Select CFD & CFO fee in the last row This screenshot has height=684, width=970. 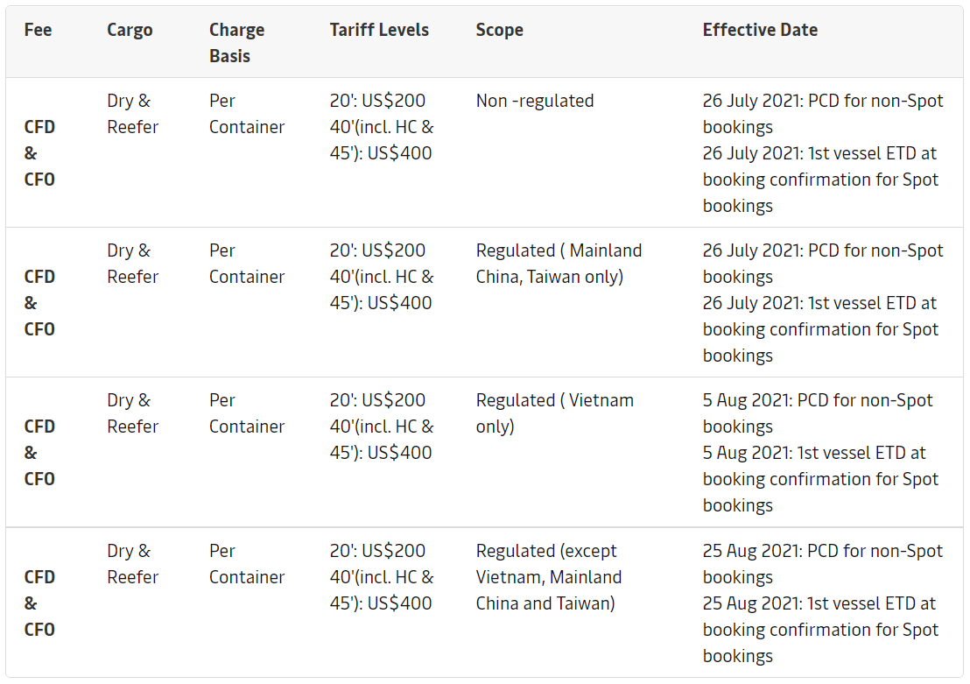[39, 603]
